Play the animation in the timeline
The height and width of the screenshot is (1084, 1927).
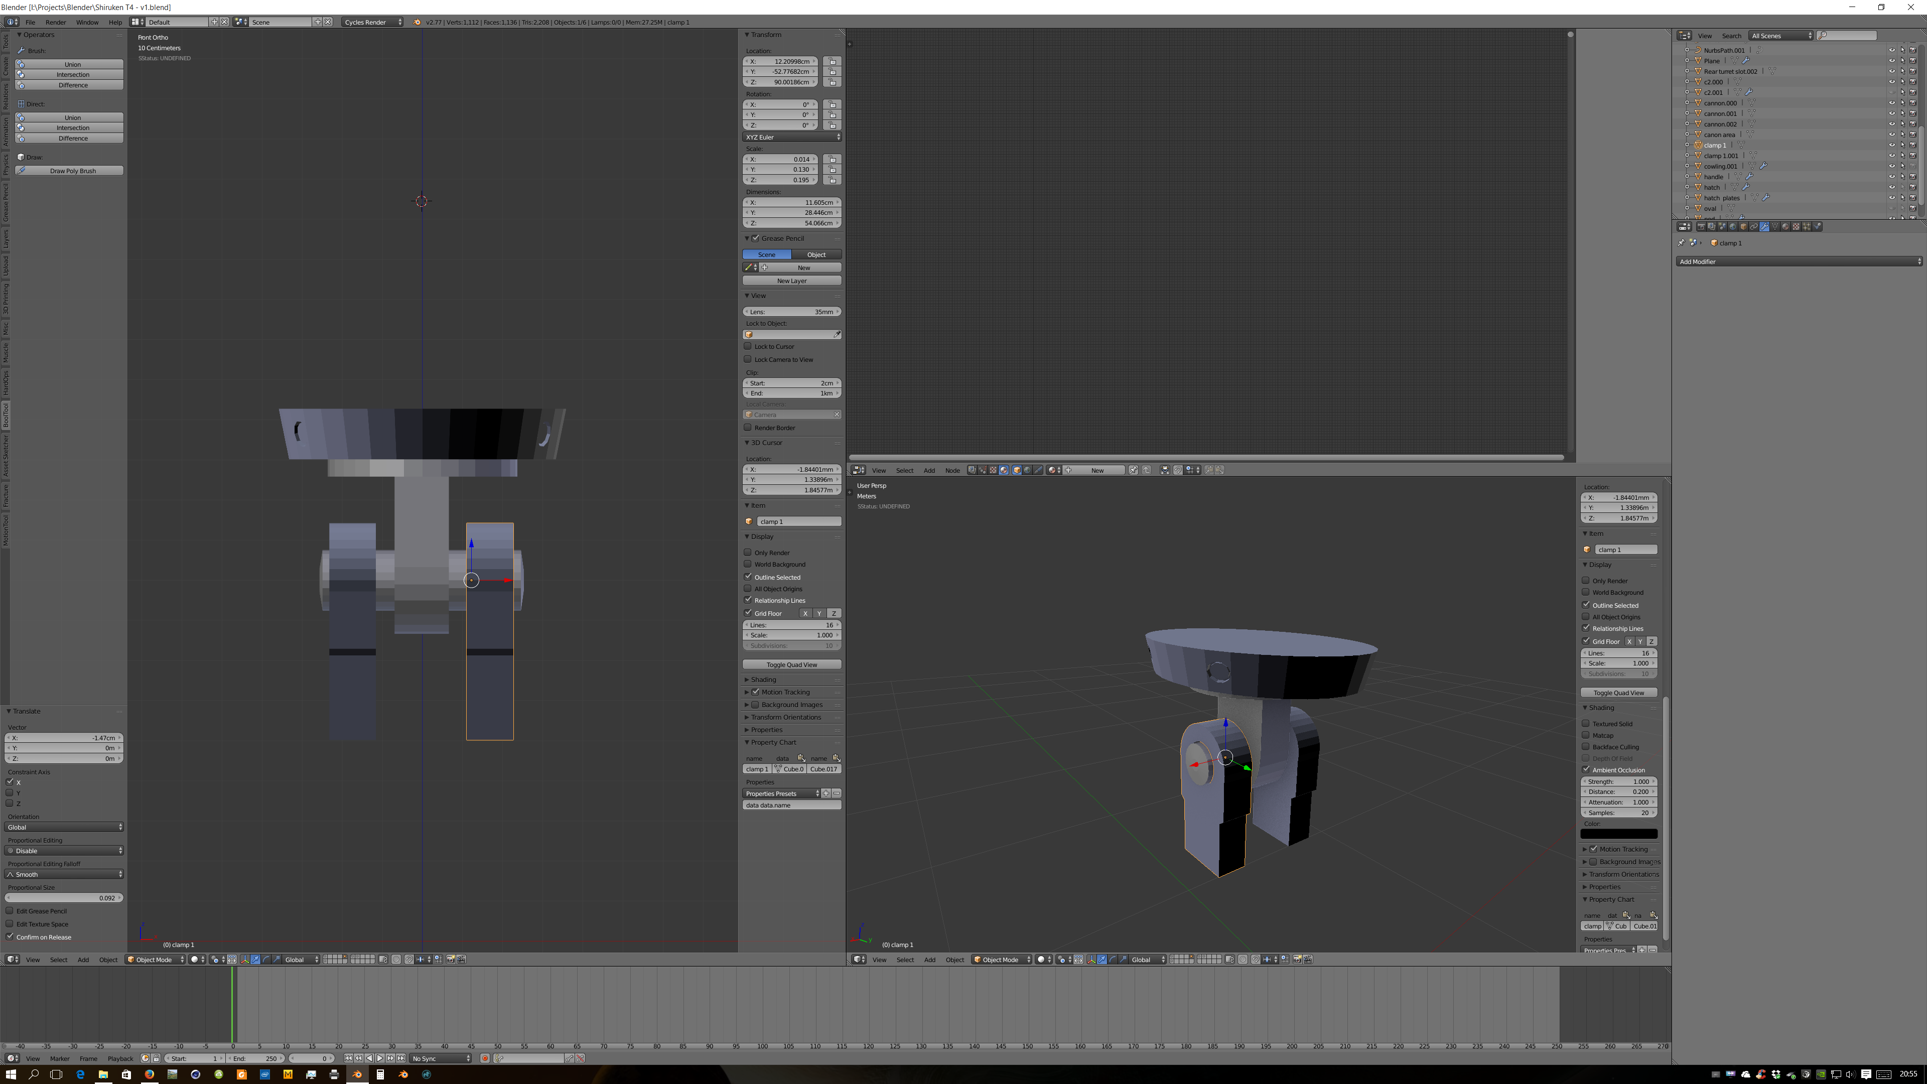tap(380, 1058)
